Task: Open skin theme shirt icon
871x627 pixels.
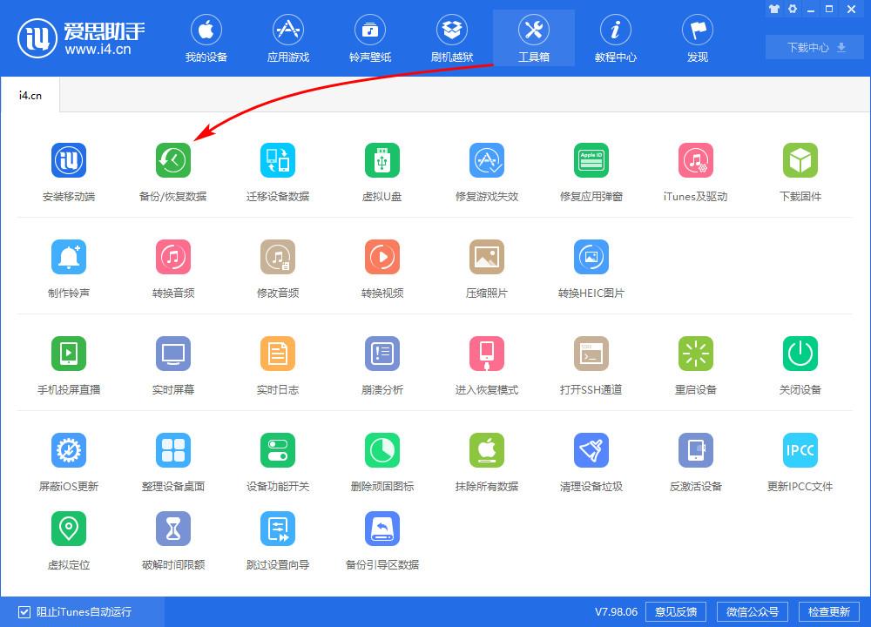Action: click(773, 9)
